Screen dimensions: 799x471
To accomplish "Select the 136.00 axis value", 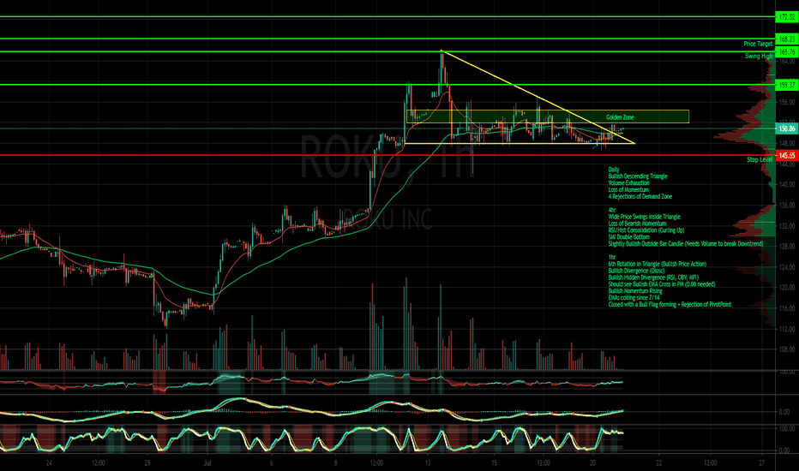I will click(x=787, y=206).
